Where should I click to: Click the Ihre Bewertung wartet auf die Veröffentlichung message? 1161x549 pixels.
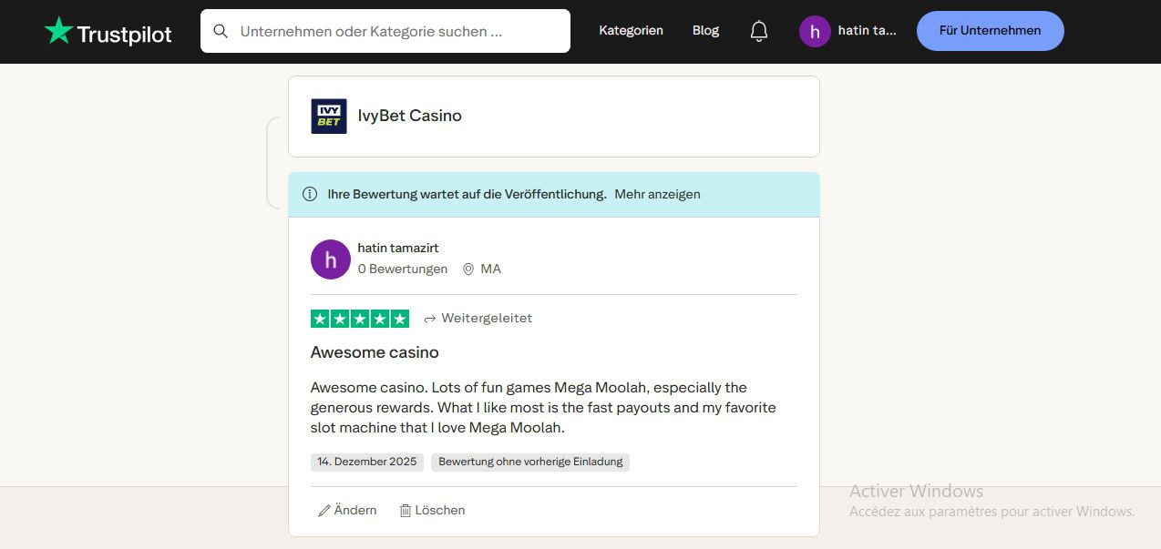pos(467,194)
